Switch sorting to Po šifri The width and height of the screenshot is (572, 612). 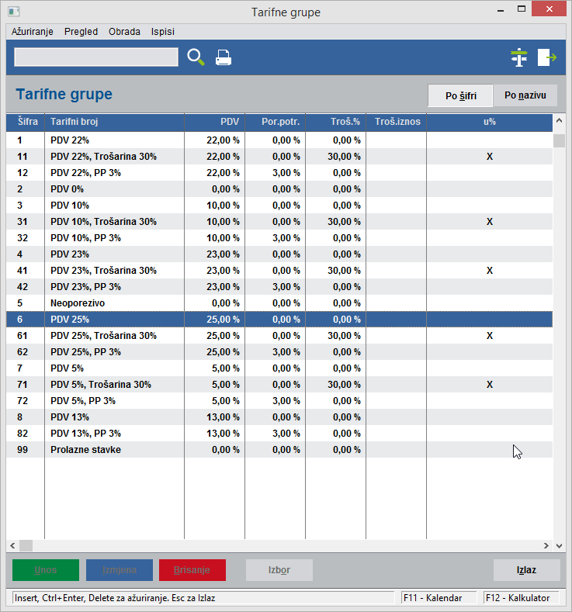tap(460, 96)
